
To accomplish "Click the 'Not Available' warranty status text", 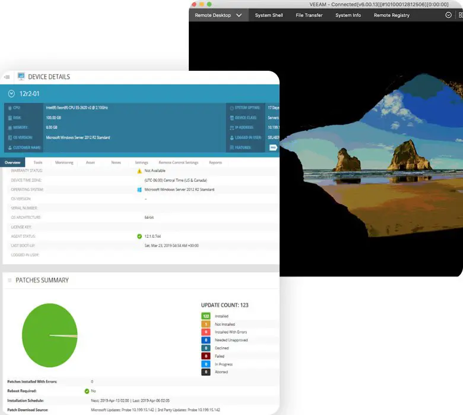I will point(155,171).
